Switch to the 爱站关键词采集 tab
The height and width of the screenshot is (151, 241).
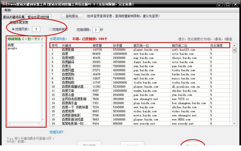pos(14,17)
